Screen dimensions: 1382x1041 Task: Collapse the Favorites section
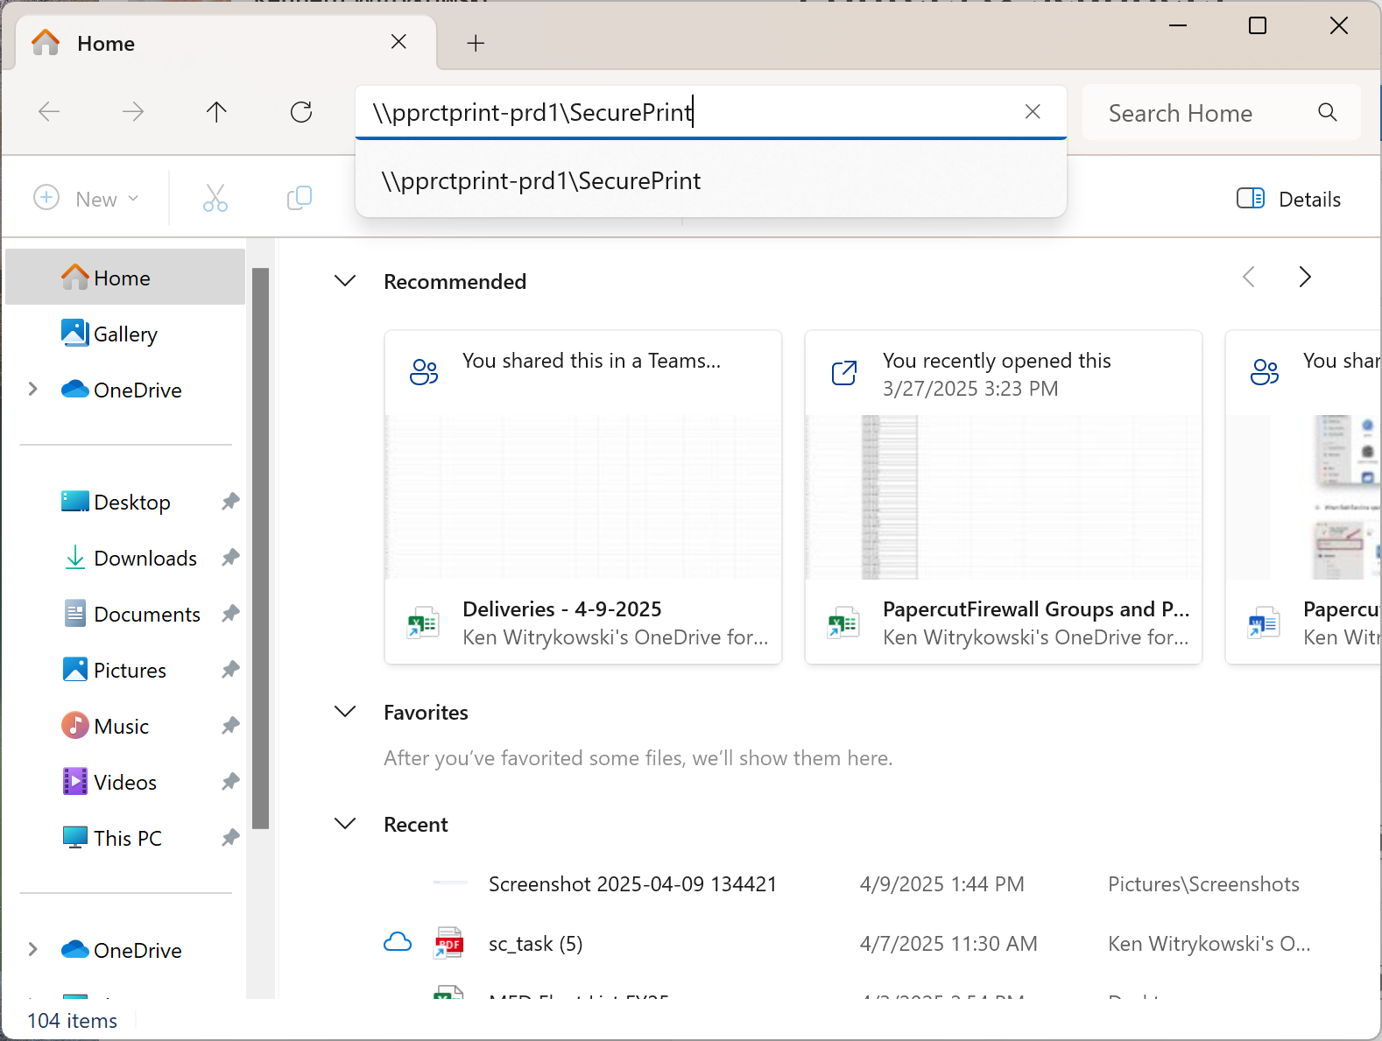346,712
